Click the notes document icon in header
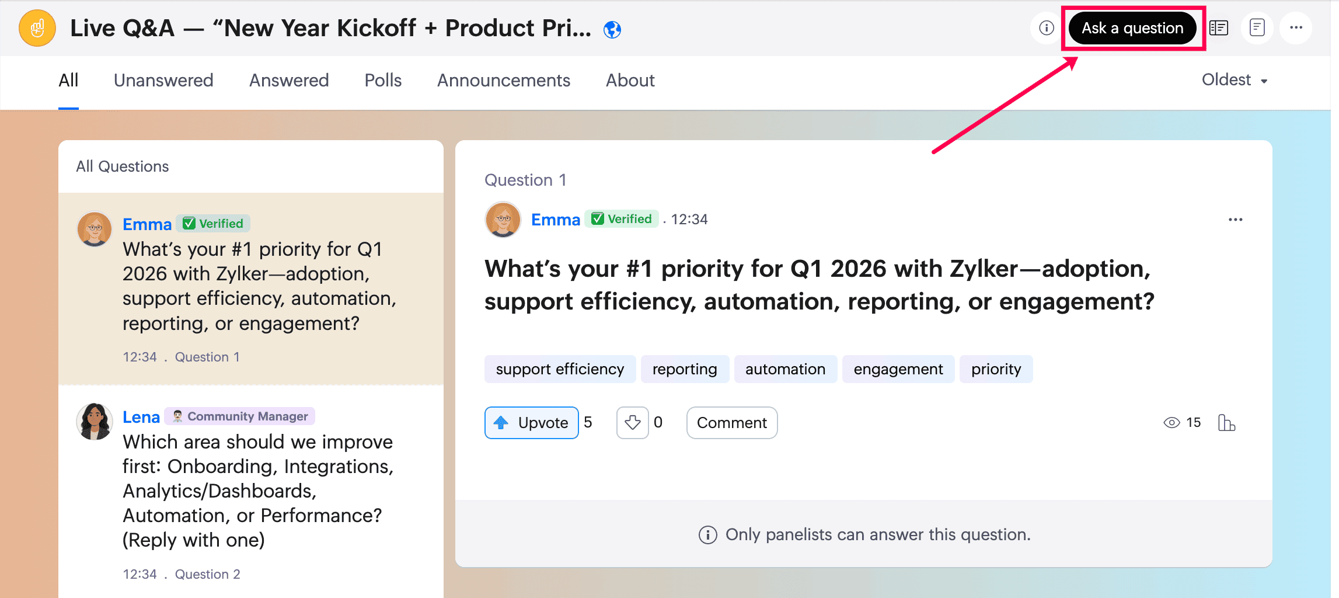Image resolution: width=1339 pixels, height=598 pixels. point(1257,28)
